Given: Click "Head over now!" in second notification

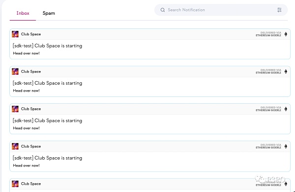Looking at the screenshot, I should pyautogui.click(x=27, y=91).
